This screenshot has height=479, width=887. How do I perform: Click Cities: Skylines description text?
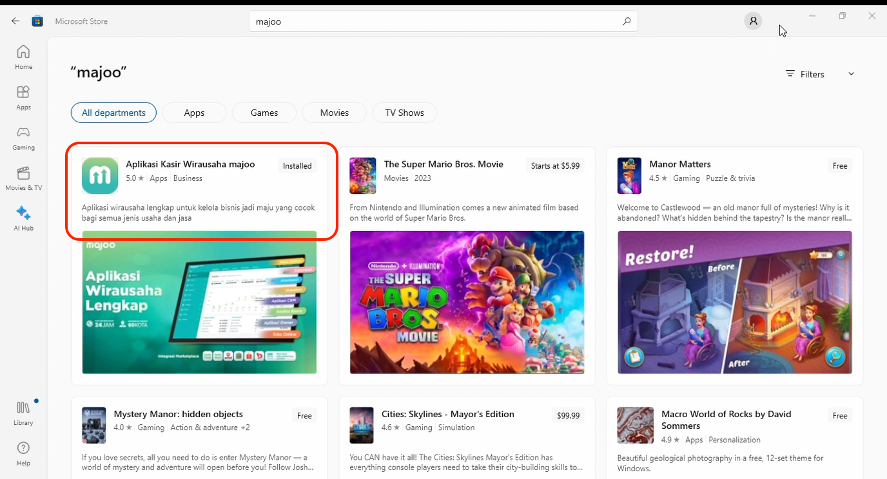466,462
